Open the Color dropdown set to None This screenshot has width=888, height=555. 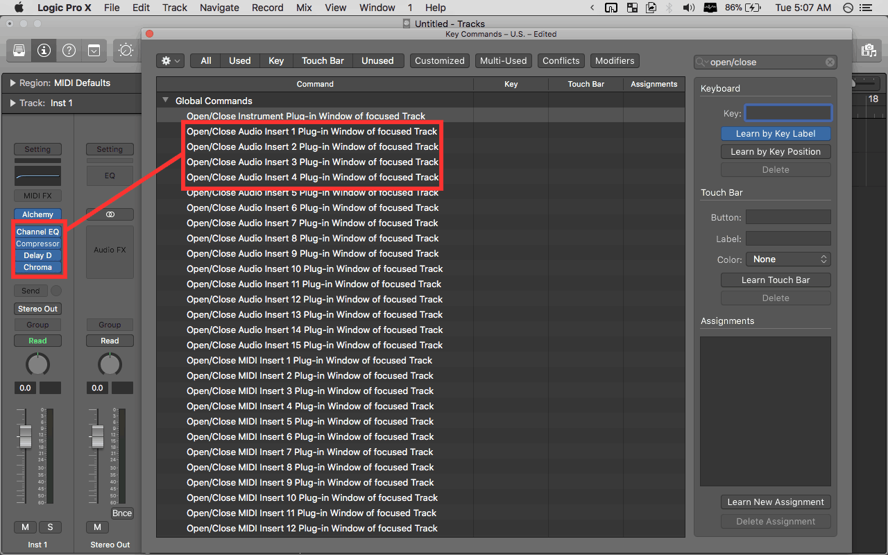[788, 259]
